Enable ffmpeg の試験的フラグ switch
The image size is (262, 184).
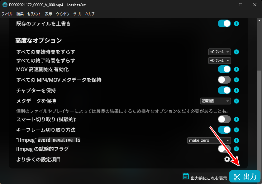(x=224, y=149)
